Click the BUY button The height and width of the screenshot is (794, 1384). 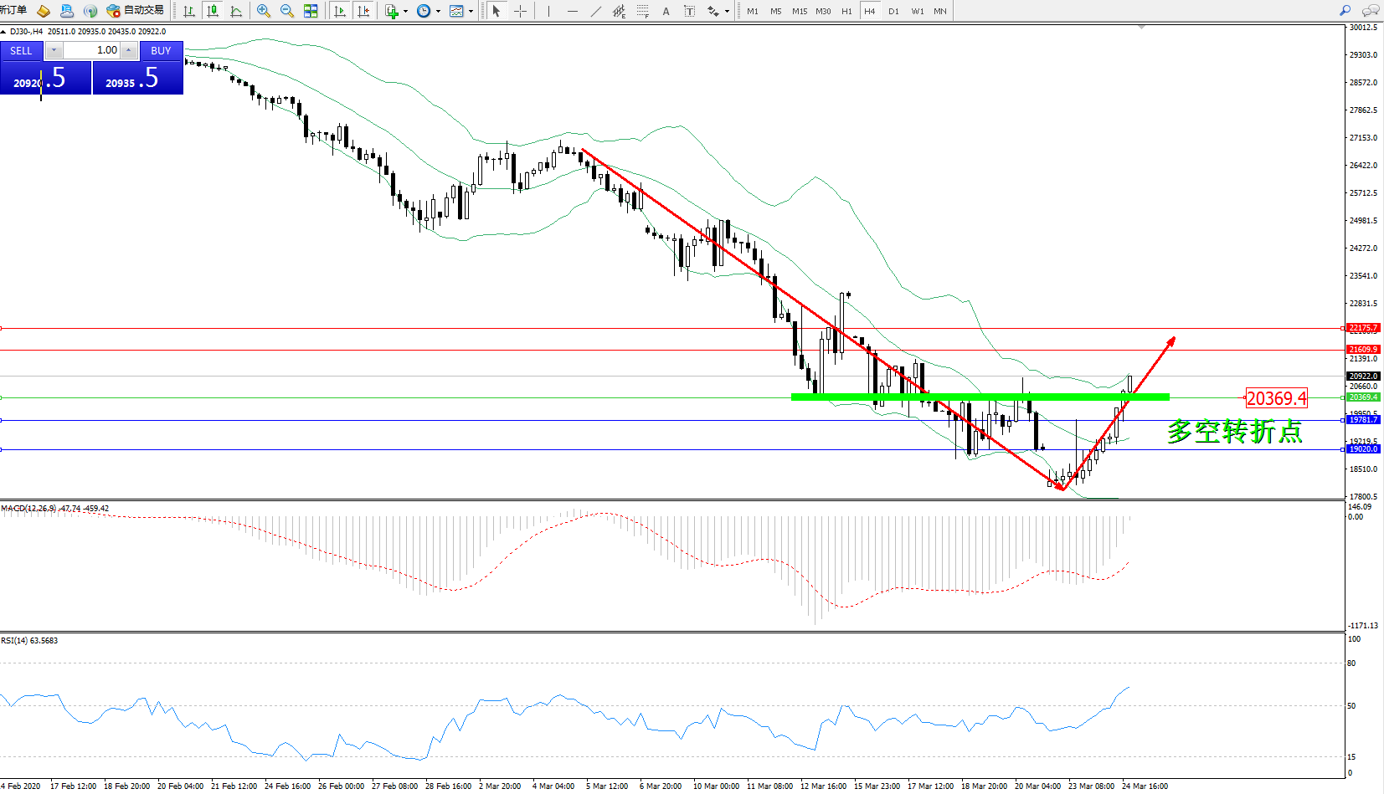coord(161,51)
